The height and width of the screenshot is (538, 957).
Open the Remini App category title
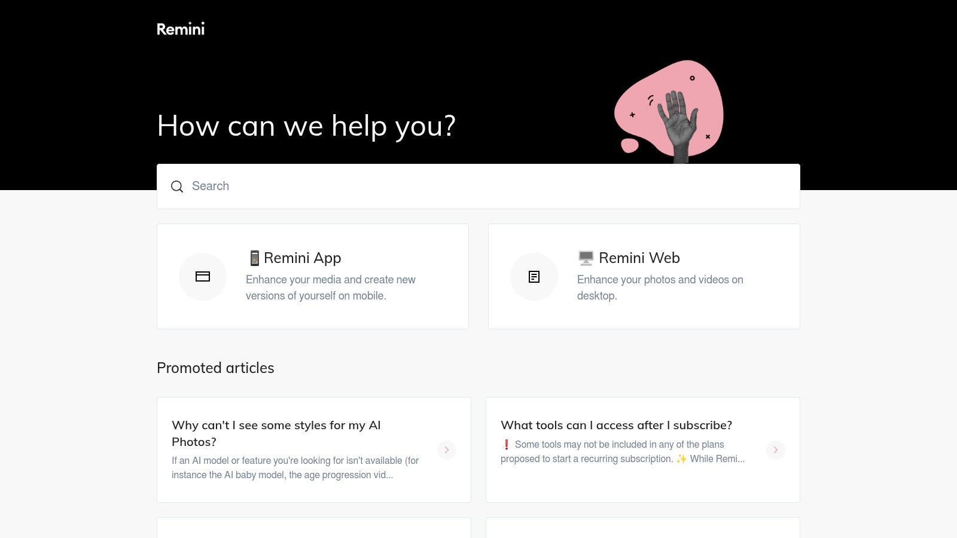303,258
